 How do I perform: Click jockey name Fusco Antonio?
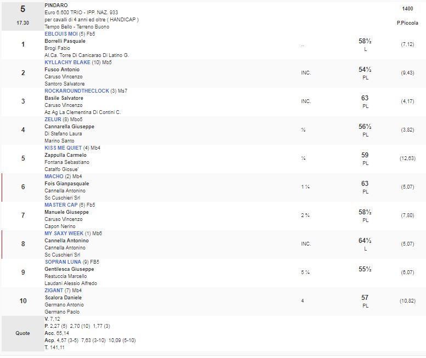tap(62, 70)
